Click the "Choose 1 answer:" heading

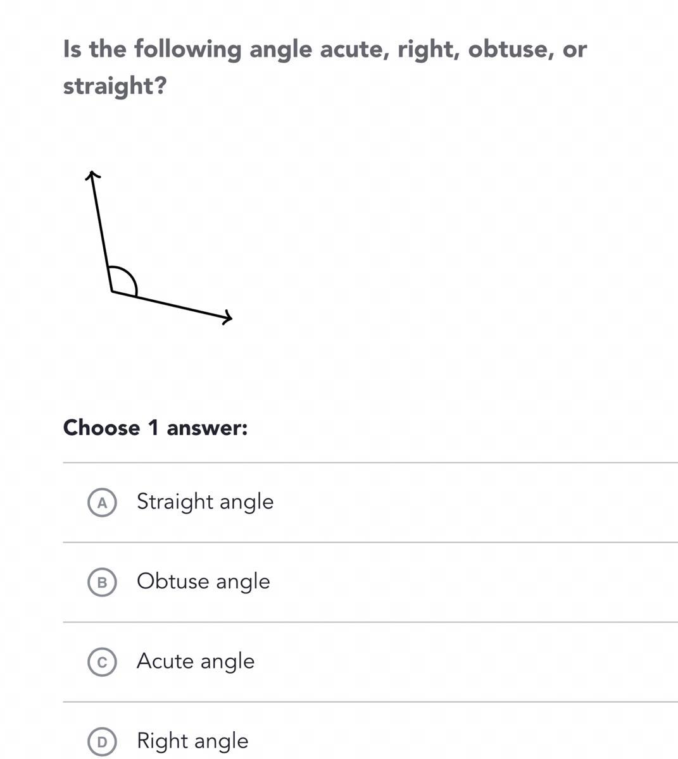tap(155, 428)
